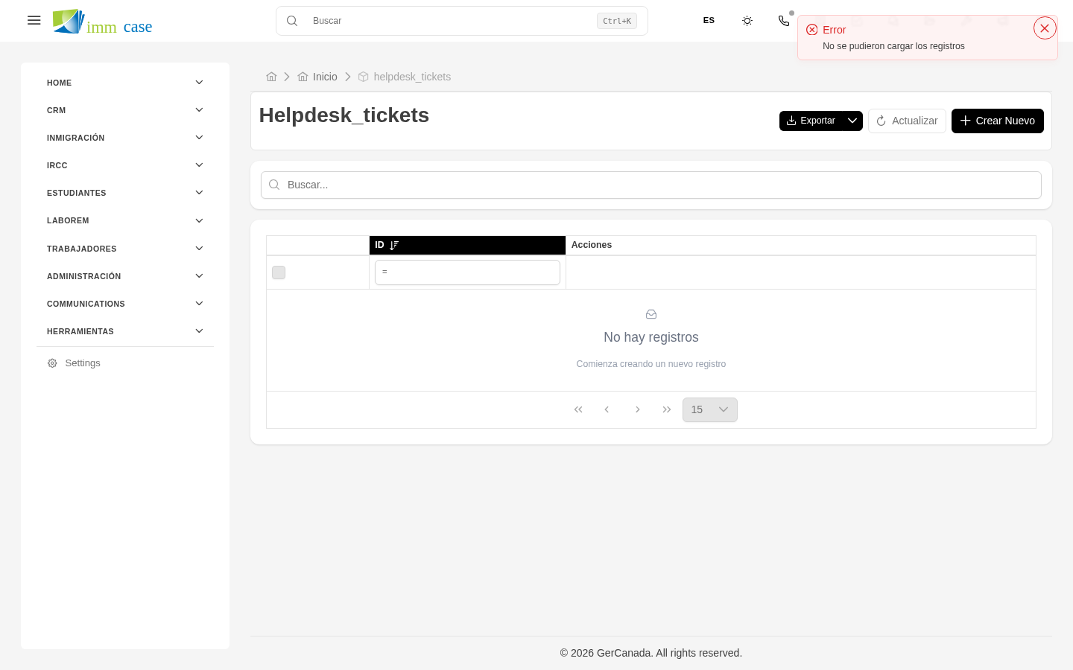
Task: Click the search magnifier icon in header
Action: 292,21
